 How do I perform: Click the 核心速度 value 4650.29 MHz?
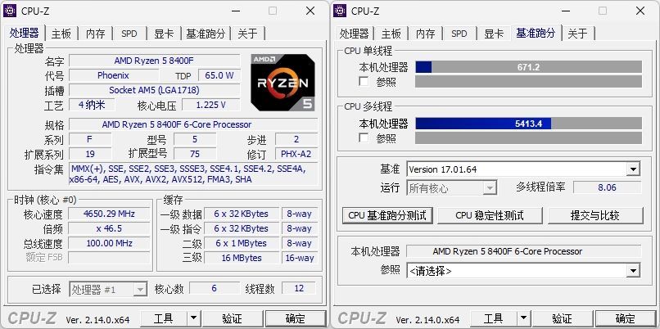(109, 214)
